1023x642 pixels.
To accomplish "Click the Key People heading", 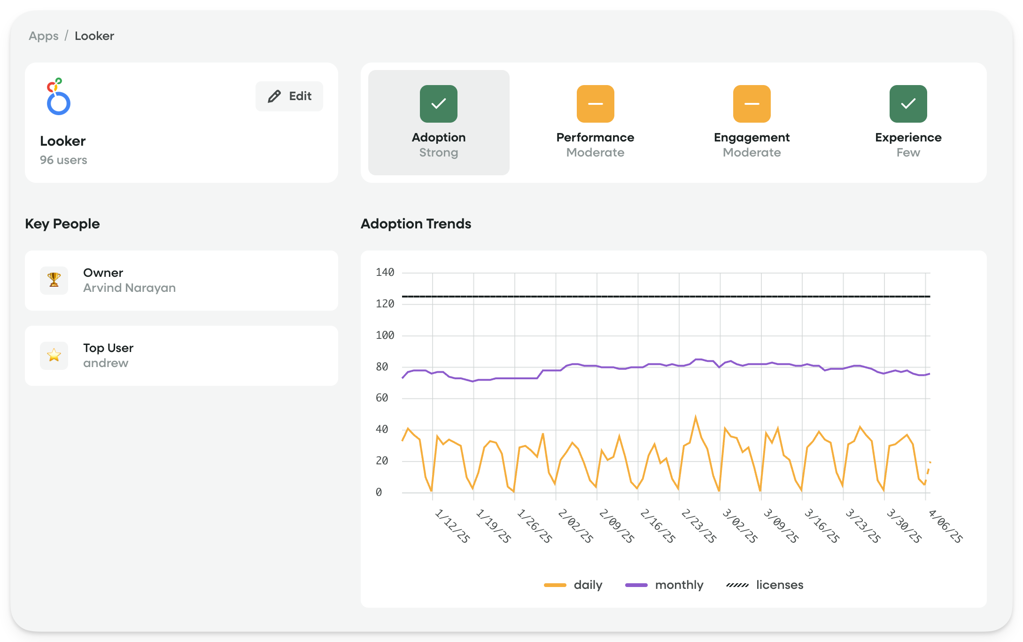I will [62, 224].
